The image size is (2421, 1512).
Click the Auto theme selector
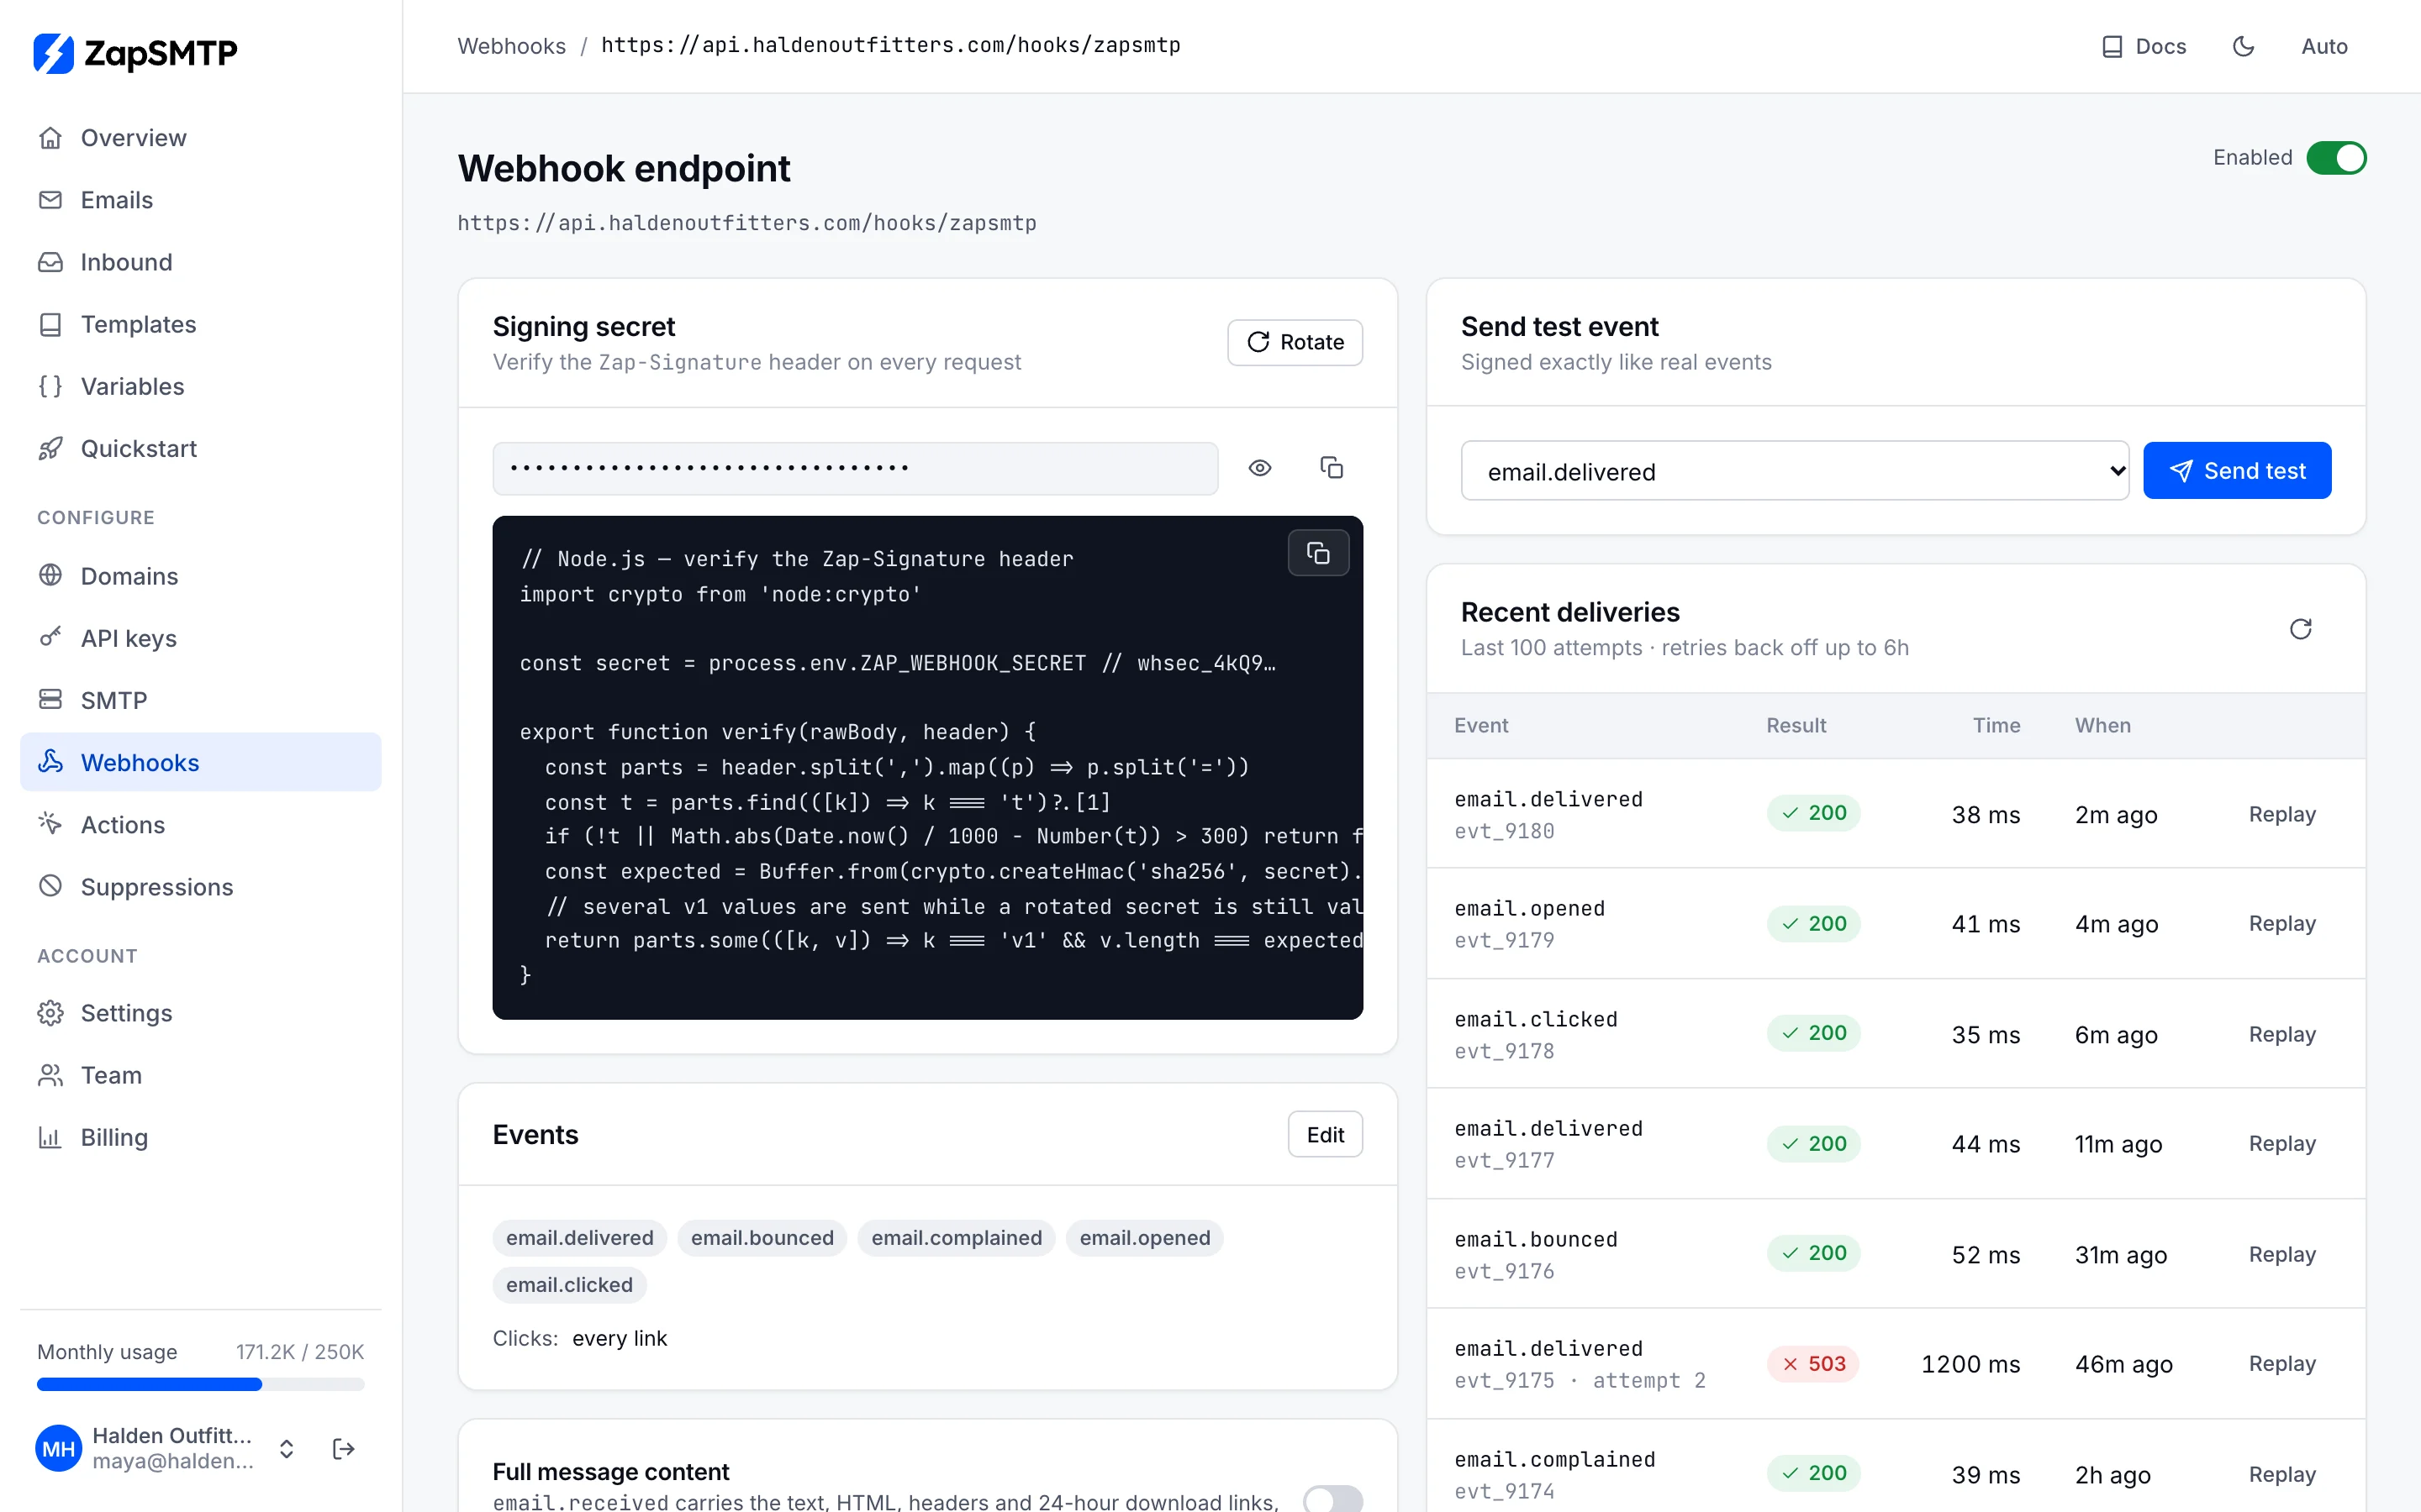pyautogui.click(x=2324, y=46)
